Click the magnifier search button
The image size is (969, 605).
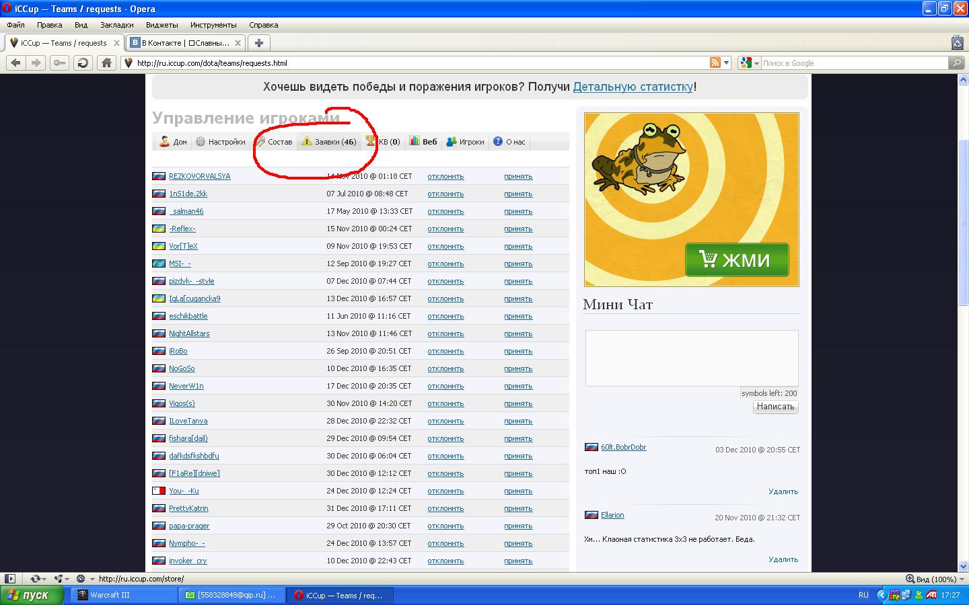click(x=956, y=63)
